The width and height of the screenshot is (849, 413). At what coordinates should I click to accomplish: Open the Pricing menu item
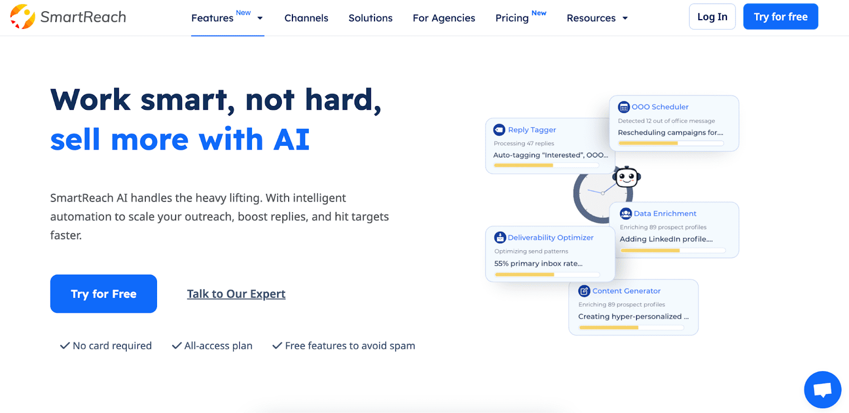point(512,18)
